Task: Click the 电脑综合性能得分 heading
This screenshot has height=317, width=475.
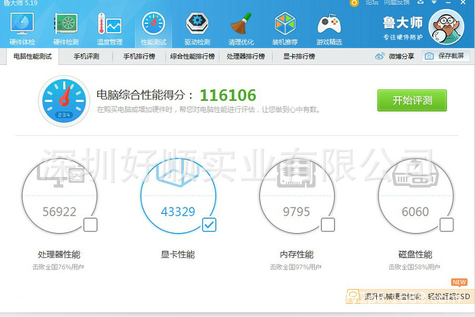Action: 145,95
